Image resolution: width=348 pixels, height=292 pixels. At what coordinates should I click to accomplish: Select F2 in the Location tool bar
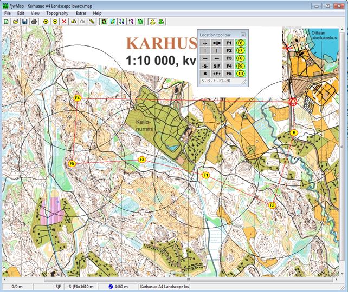pos(229,51)
